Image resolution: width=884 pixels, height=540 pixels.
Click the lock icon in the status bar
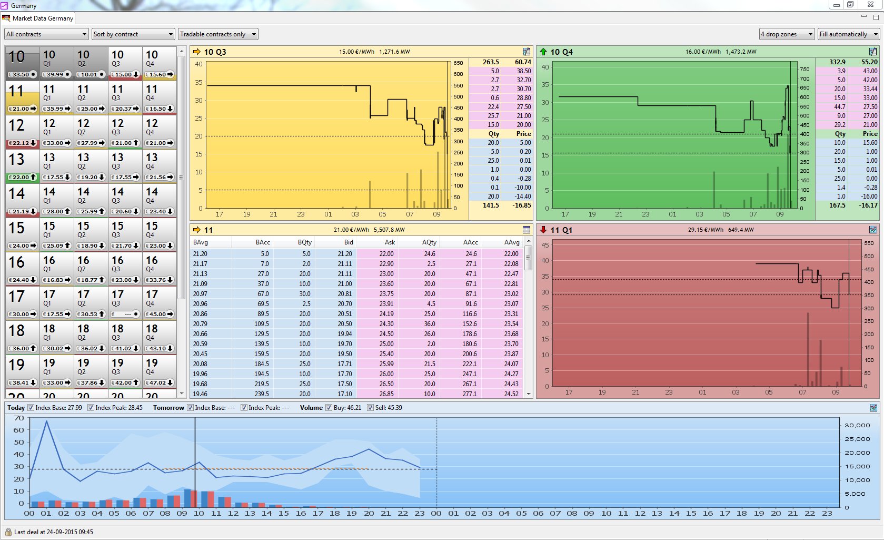tap(8, 532)
